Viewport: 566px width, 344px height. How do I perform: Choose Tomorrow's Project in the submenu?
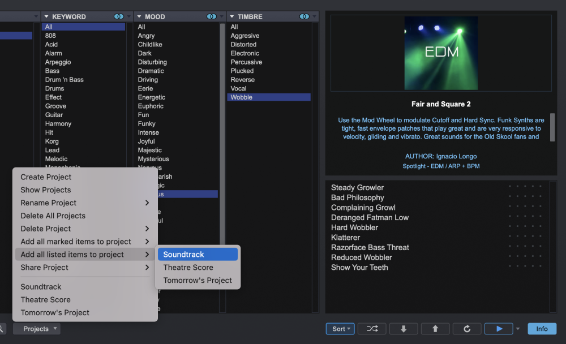tap(198, 281)
